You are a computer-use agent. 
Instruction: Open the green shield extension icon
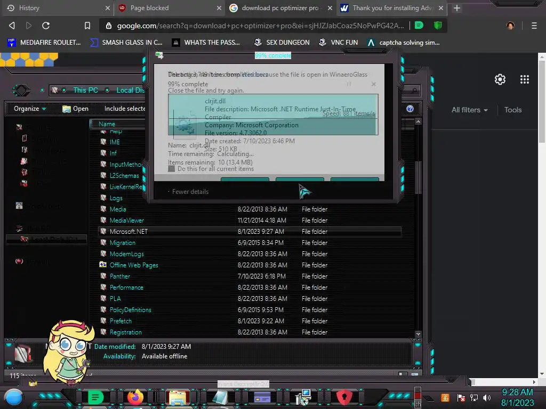point(438,26)
